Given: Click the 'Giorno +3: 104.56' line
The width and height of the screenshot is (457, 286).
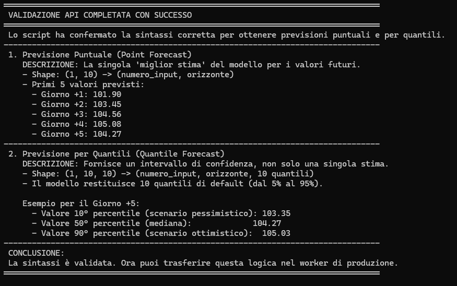Looking at the screenshot, I should [76, 114].
